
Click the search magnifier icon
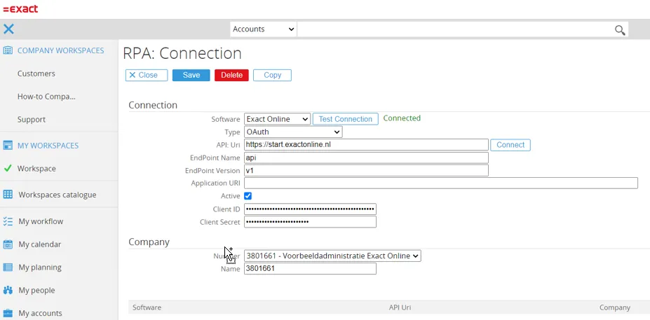[x=620, y=30]
